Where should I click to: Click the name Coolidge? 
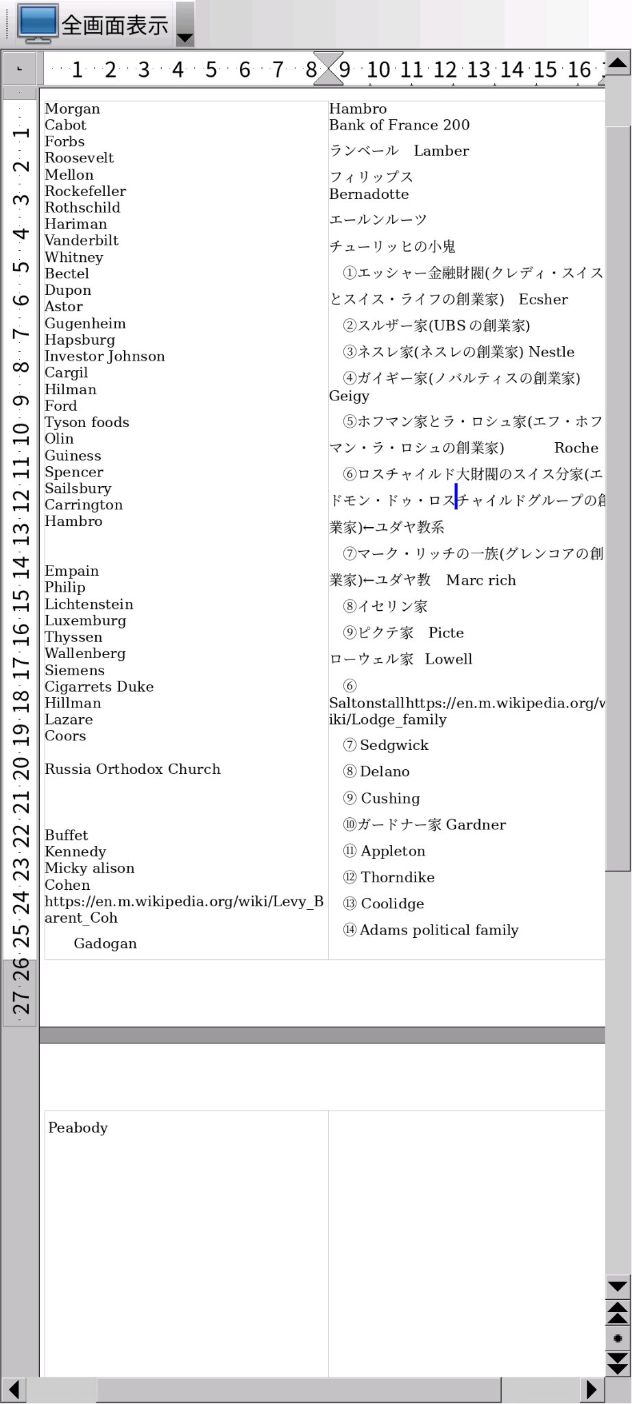coord(392,904)
